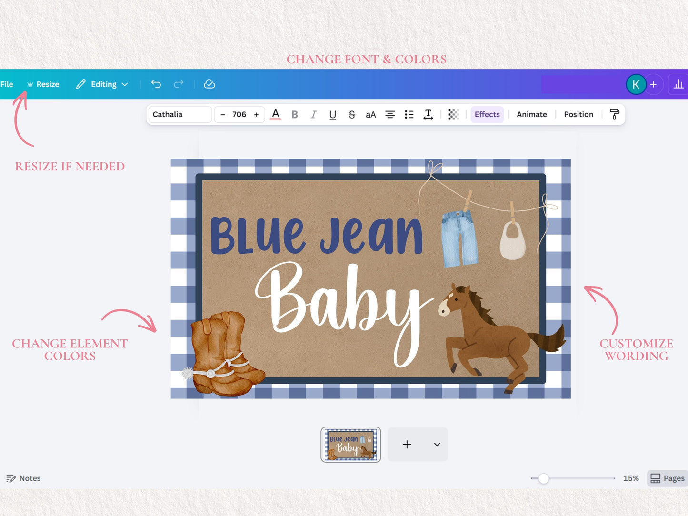The image size is (688, 516).
Task: Add a collaborator with plus button
Action: [654, 85]
